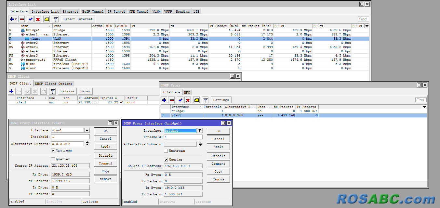
Task: Toggle Querier checkbox in vlan1 dialog
Action: pyautogui.click(x=53, y=159)
